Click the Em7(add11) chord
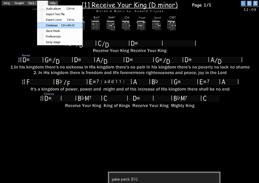Screen dimensions: 259x183 pyautogui.click(x=106, y=82)
